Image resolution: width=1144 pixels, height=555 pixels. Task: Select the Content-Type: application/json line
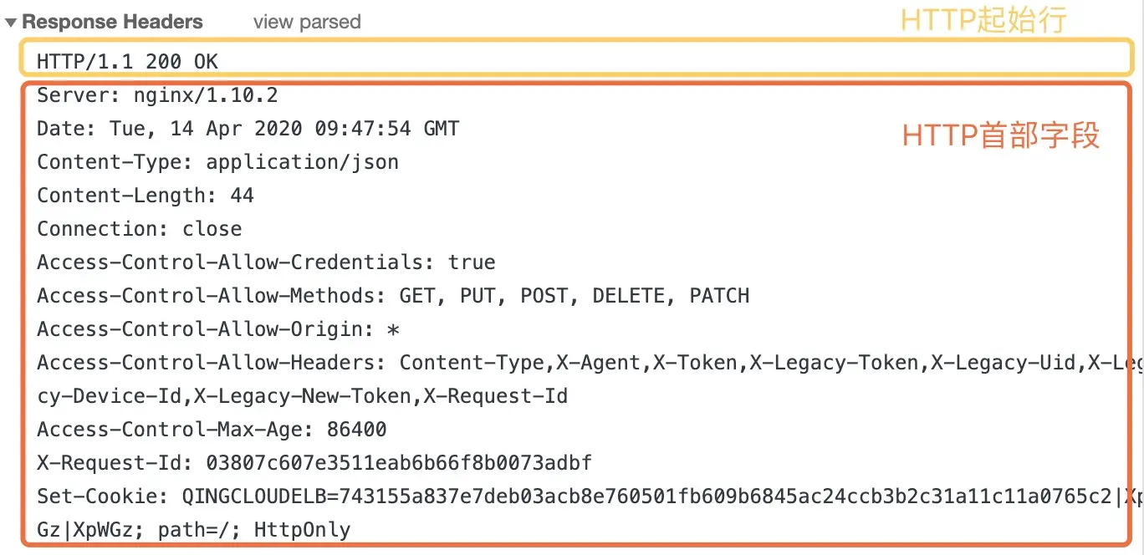(x=217, y=162)
